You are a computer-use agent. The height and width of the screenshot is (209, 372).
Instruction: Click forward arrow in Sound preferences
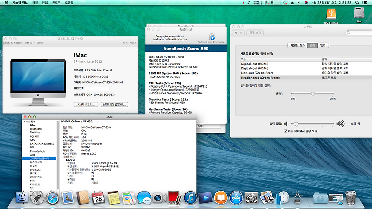click(241, 33)
